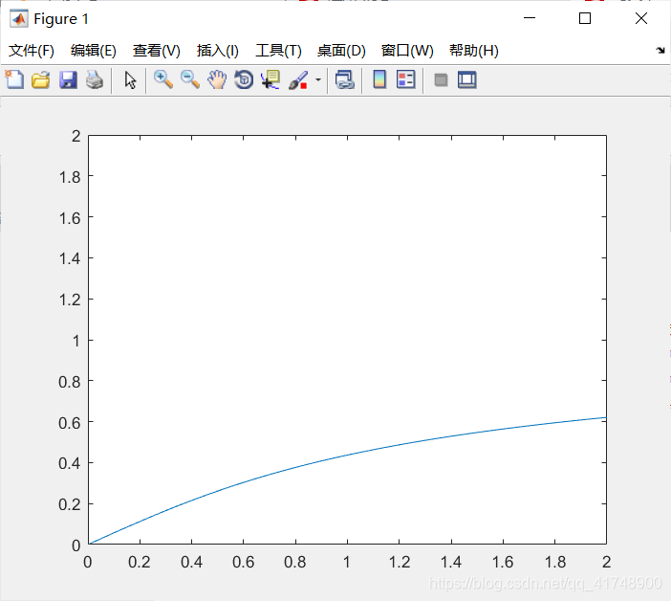Open the 查看(V) menu
This screenshot has height=601, width=671.
tap(157, 51)
